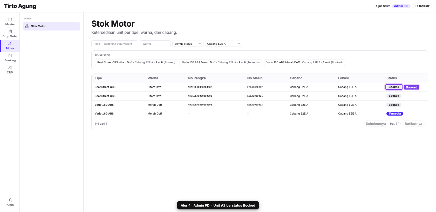436x212 pixels.
Task: Click the No Mesin column header
Action: (x=255, y=78)
